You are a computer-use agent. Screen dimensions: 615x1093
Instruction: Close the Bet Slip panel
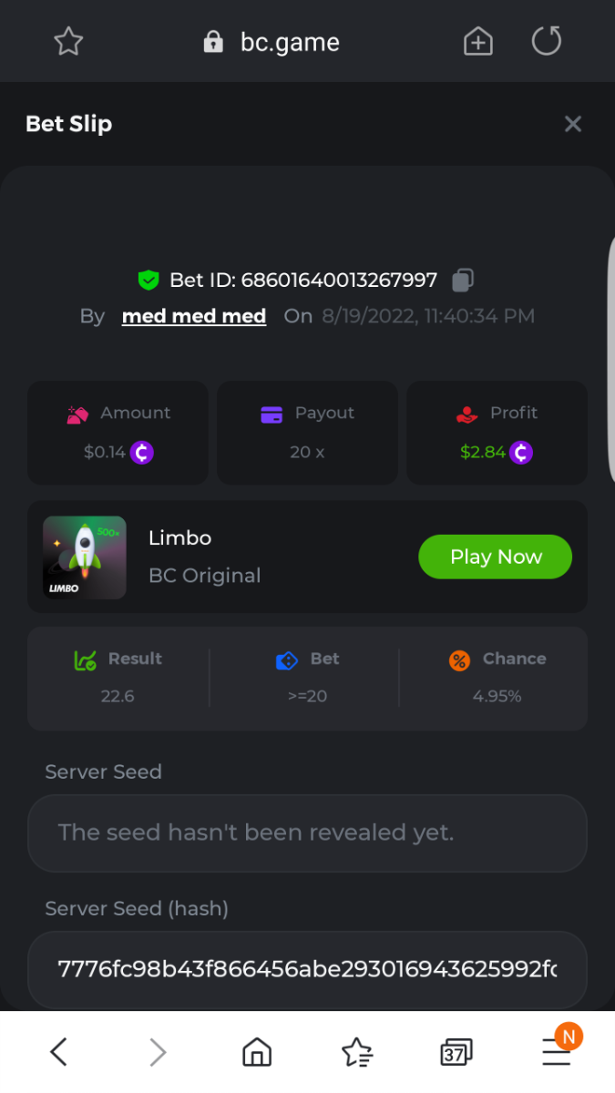click(x=573, y=124)
